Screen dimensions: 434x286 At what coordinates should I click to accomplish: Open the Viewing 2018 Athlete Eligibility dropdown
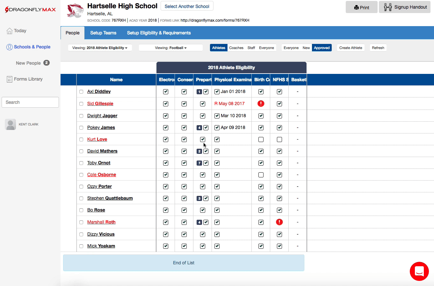(x=100, y=48)
